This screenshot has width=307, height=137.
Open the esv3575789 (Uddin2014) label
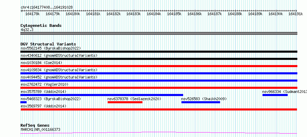(43, 92)
